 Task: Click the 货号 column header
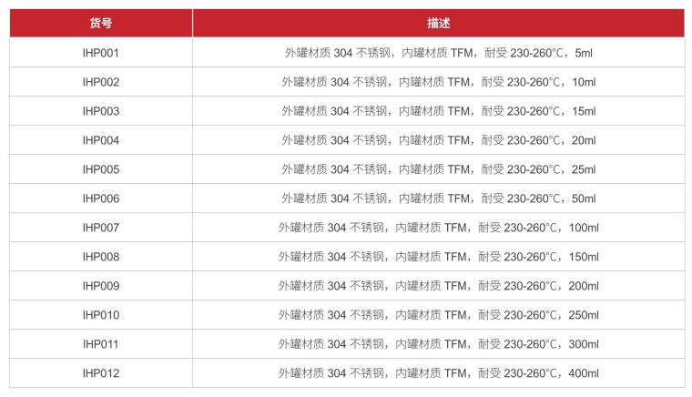click(100, 24)
